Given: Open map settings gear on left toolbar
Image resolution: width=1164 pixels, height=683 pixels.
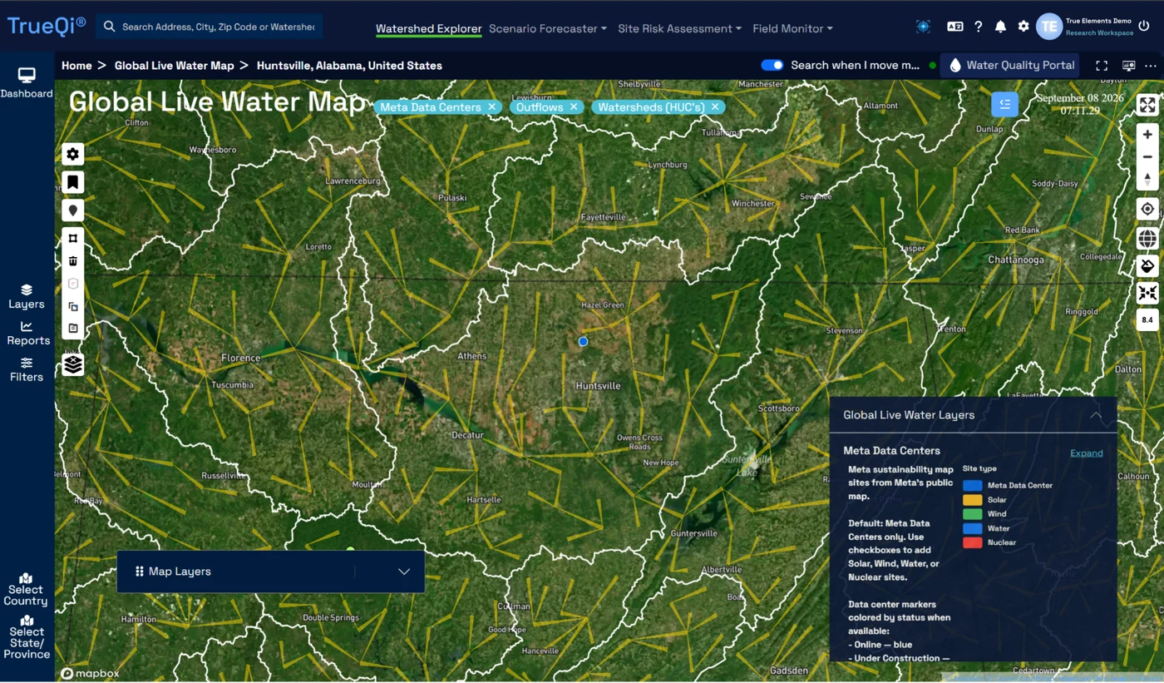Looking at the screenshot, I should pyautogui.click(x=73, y=154).
